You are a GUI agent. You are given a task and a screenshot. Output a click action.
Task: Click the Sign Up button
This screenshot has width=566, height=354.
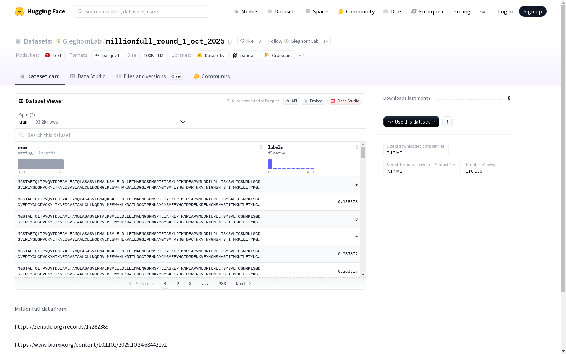(532, 11)
